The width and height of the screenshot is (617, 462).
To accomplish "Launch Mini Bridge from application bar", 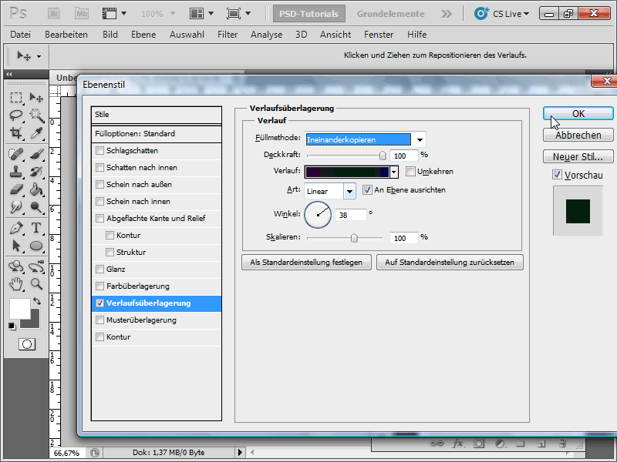I will pos(82,14).
